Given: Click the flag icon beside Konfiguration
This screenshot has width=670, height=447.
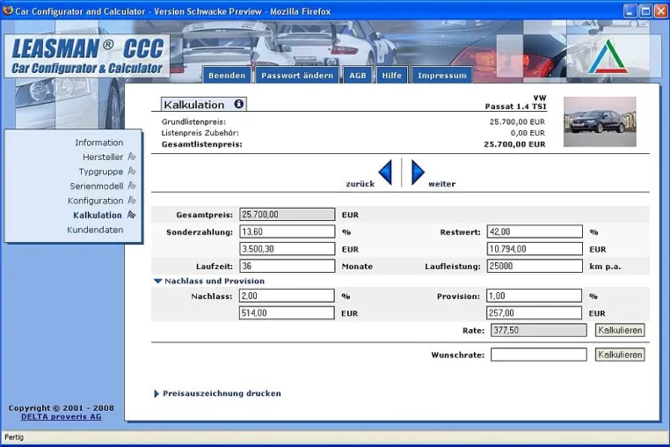Looking at the screenshot, I should click(132, 201).
